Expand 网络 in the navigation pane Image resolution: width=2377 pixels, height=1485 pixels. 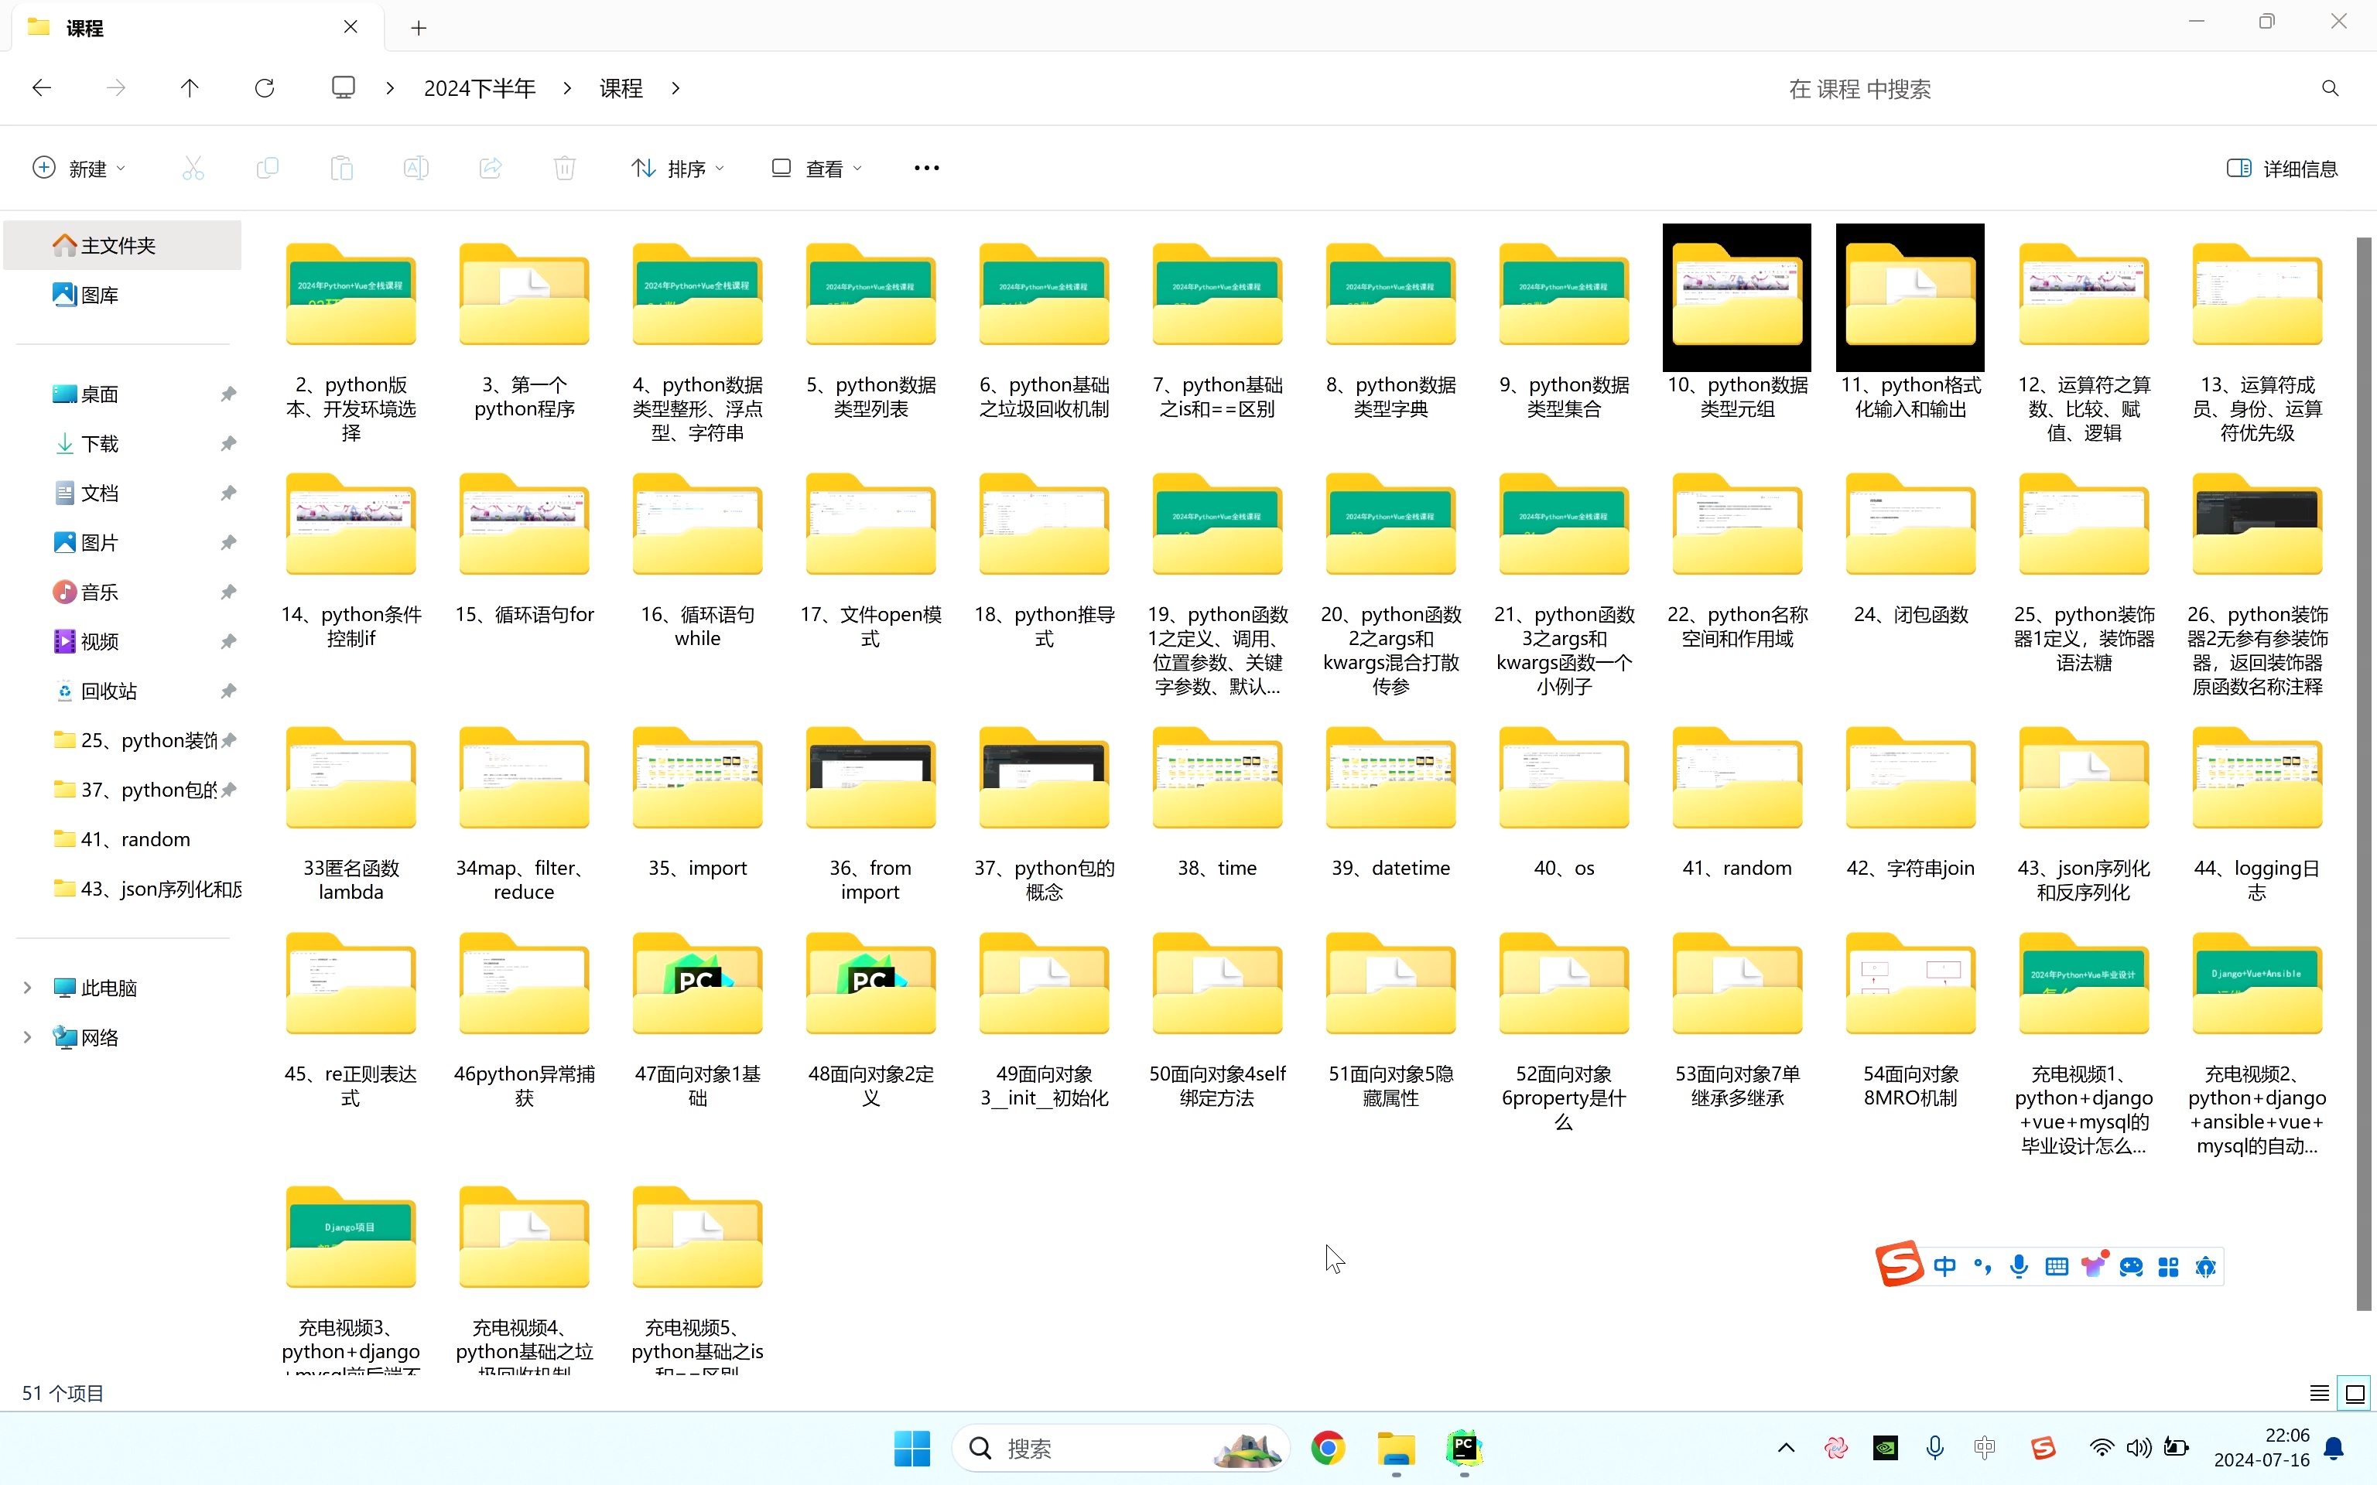pos(28,1037)
